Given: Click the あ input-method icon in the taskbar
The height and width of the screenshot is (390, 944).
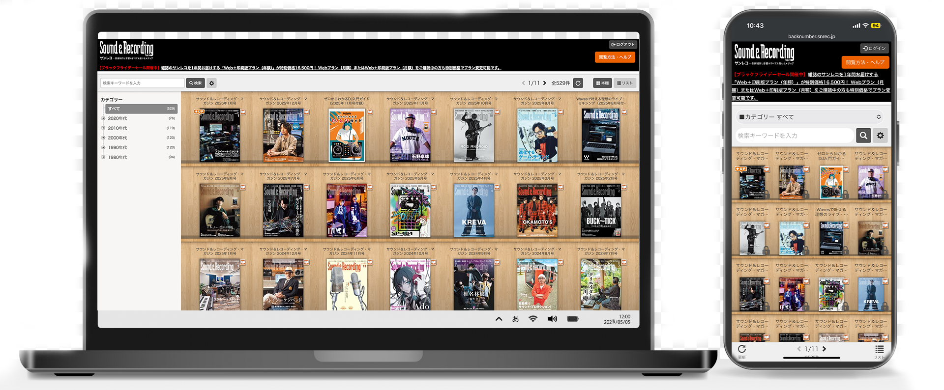Looking at the screenshot, I should tap(515, 319).
